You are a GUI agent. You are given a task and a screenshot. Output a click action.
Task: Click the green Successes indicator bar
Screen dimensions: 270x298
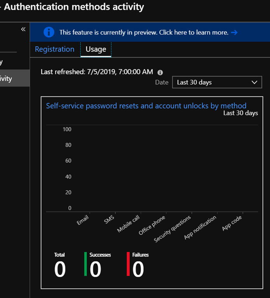coord(85,264)
